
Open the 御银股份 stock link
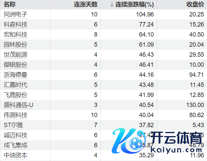coord(15,65)
